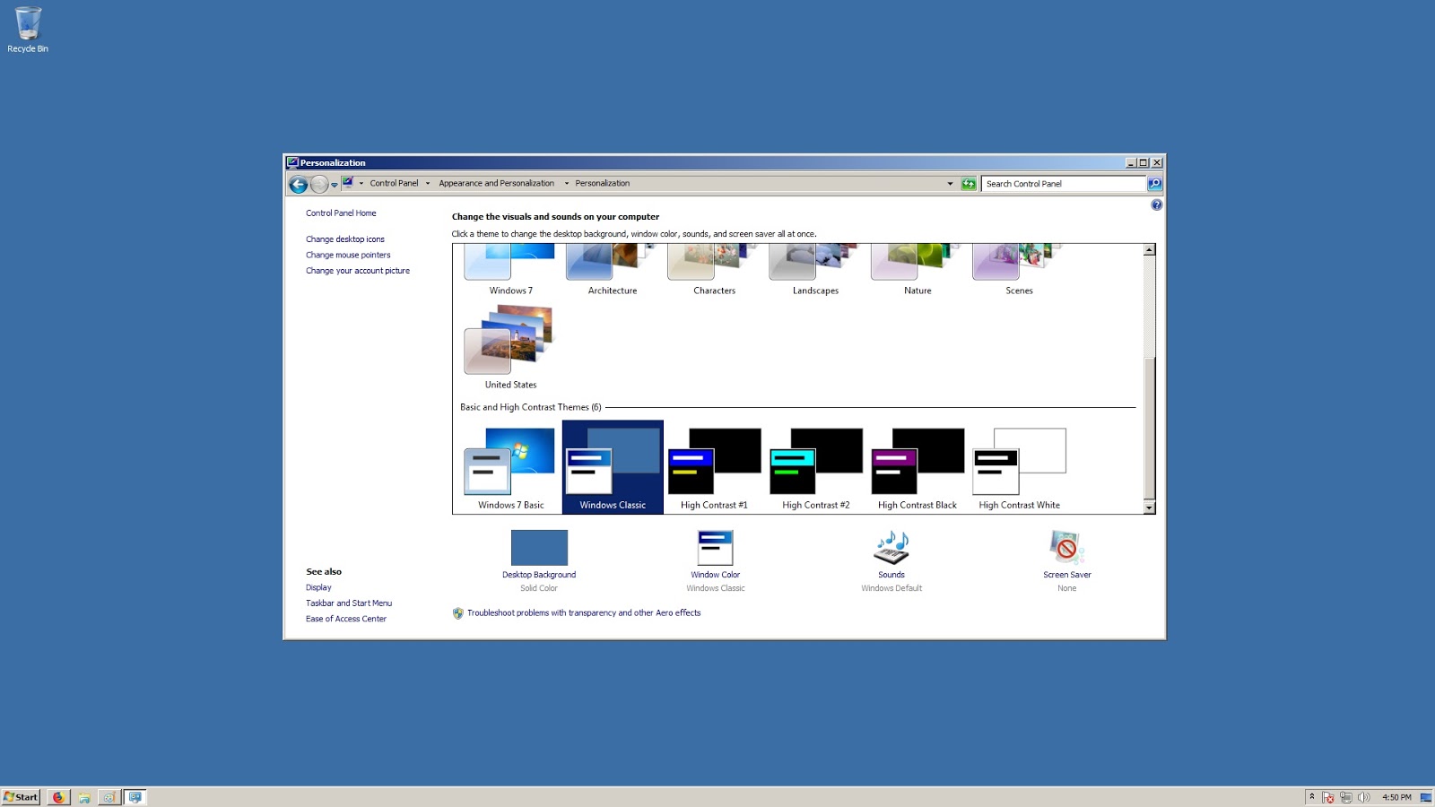1435x807 pixels.
Task: Open the recent pages dropdown arrow
Action: click(334, 185)
